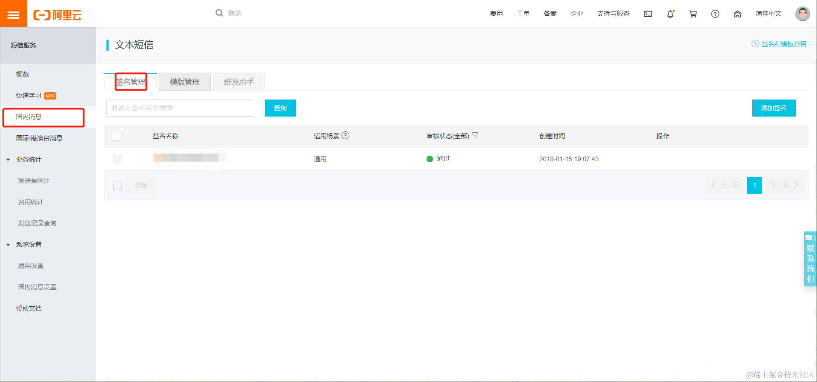This screenshot has height=382, width=817.
Task: Open 国内消息设置 in the sidebar
Action: [37, 287]
